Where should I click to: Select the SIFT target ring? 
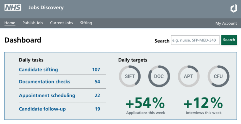(x=130, y=76)
